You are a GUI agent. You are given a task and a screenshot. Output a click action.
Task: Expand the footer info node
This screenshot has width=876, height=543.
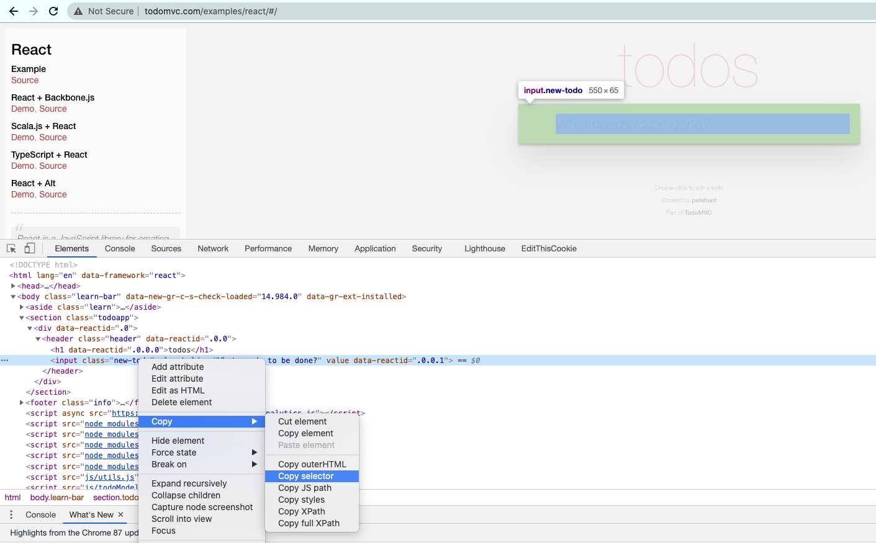[22, 403]
